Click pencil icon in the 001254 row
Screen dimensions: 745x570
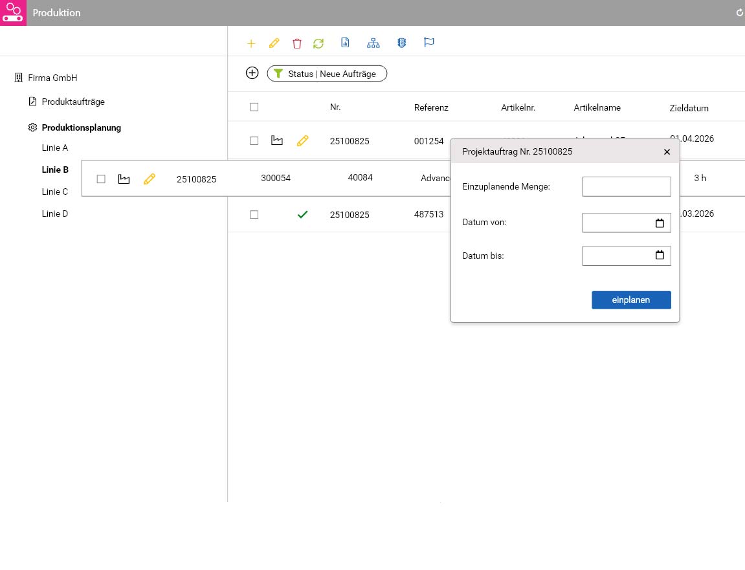click(x=303, y=140)
